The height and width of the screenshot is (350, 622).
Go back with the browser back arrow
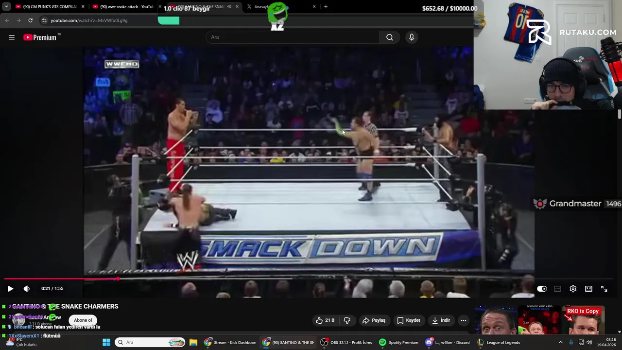point(7,20)
